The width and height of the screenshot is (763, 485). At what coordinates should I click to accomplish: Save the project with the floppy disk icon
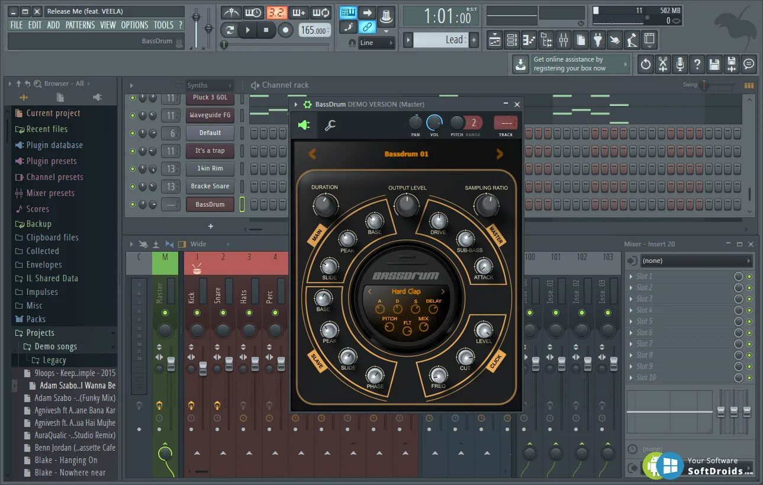[x=714, y=64]
